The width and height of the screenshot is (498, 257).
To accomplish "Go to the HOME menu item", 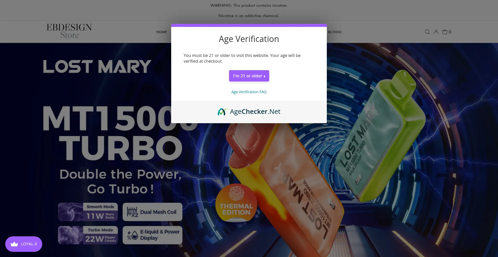I will 162,32.
